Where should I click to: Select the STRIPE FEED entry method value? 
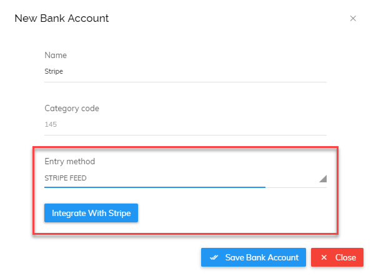(66, 178)
